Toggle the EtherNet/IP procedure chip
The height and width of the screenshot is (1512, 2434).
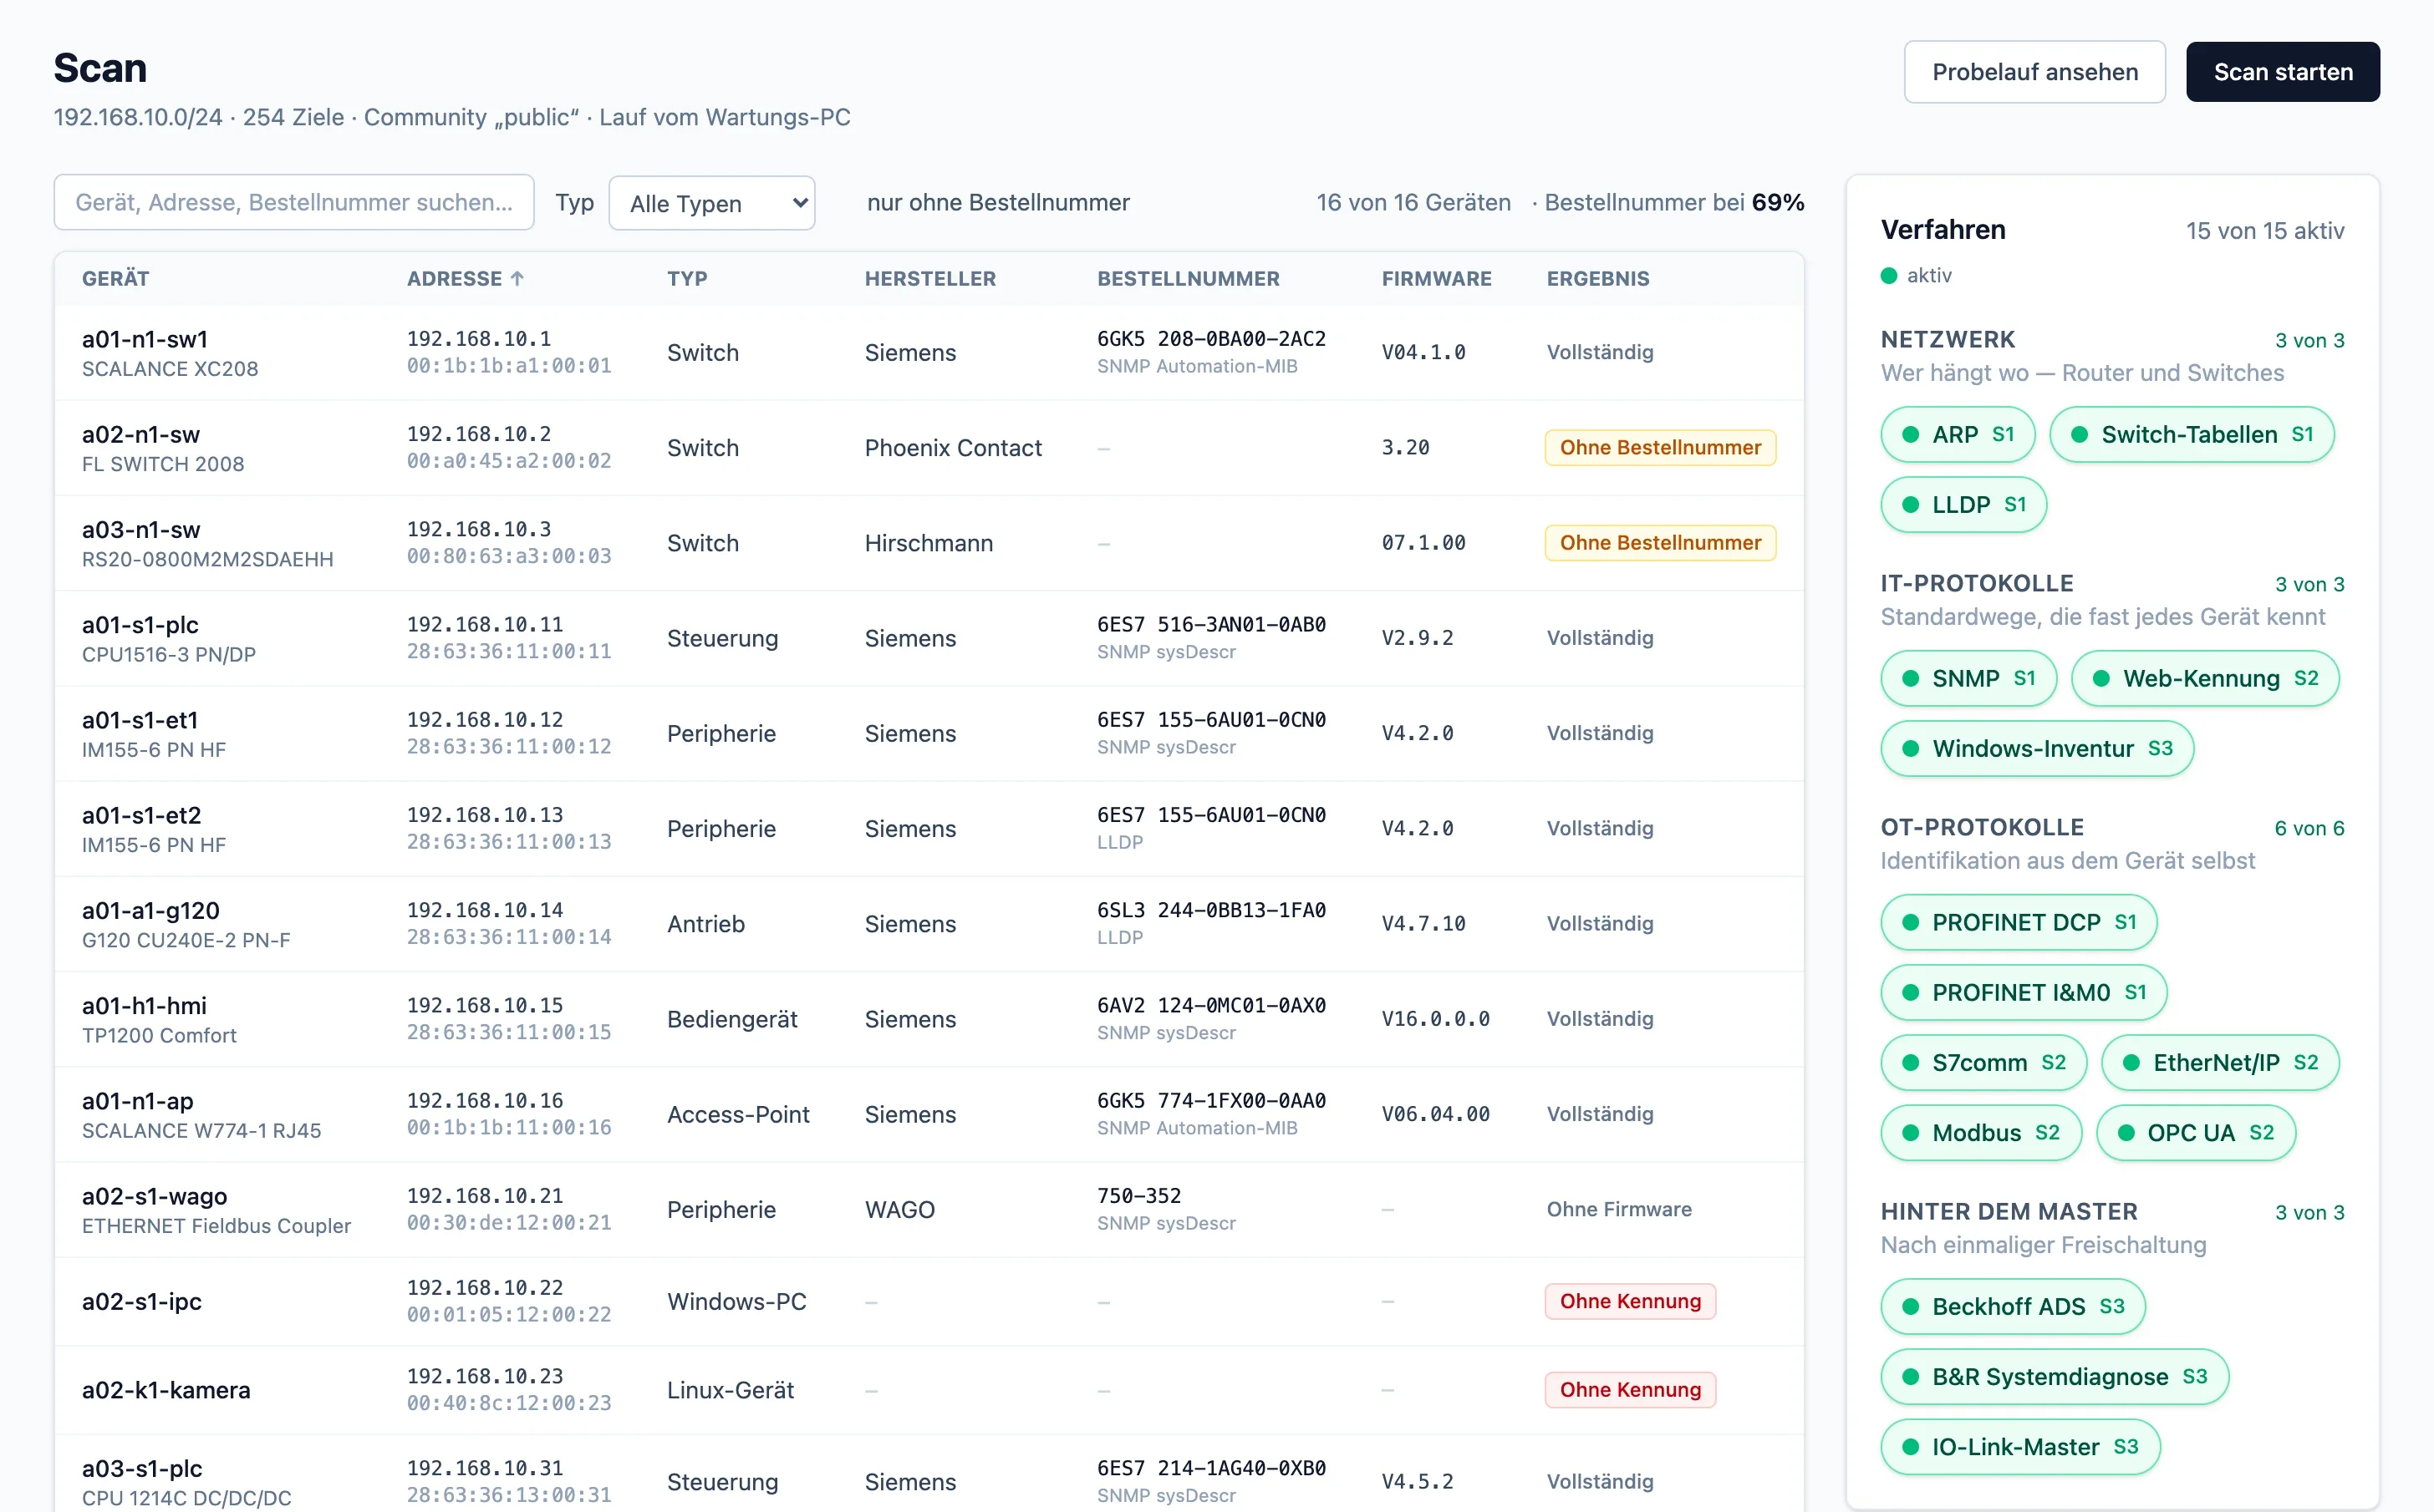[2219, 1062]
